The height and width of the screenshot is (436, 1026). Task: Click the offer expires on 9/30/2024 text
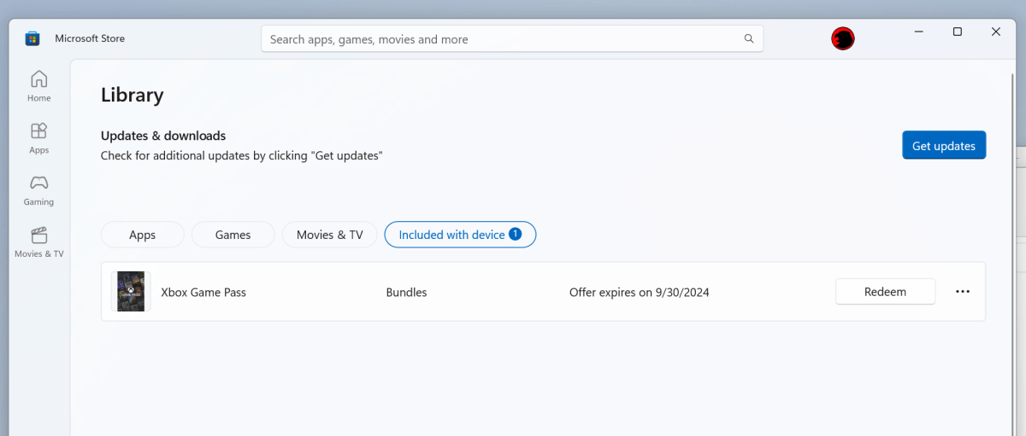[x=640, y=293]
